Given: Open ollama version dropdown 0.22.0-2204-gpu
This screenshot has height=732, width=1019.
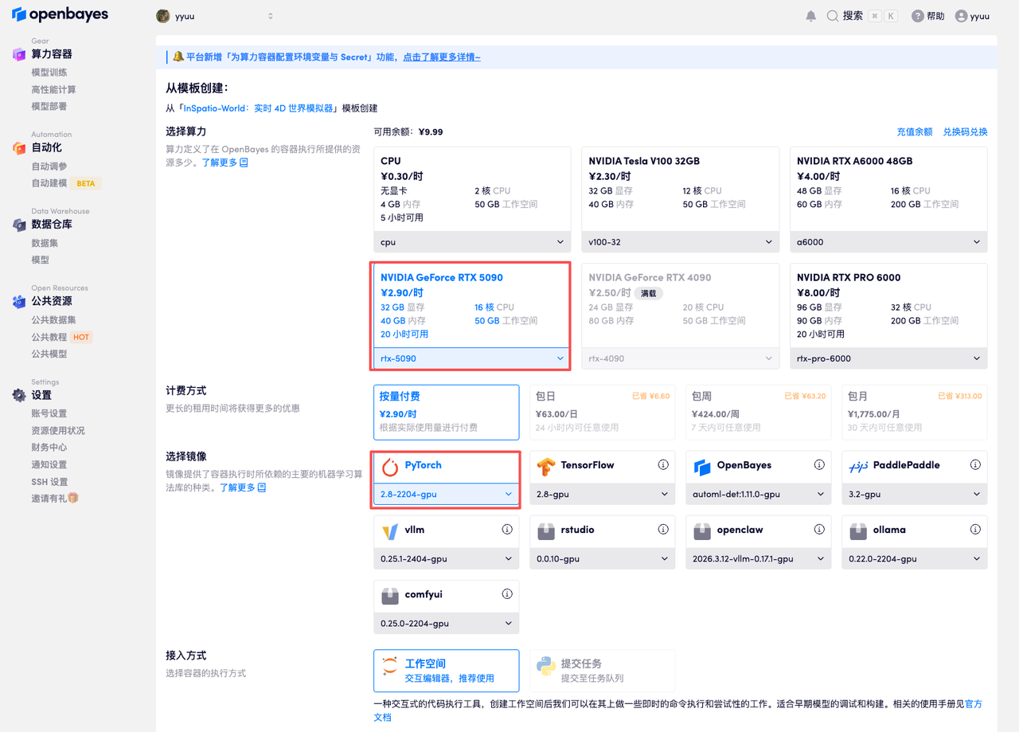Looking at the screenshot, I should tap(914, 558).
